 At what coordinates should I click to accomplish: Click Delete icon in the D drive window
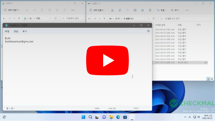pos(150,10)
